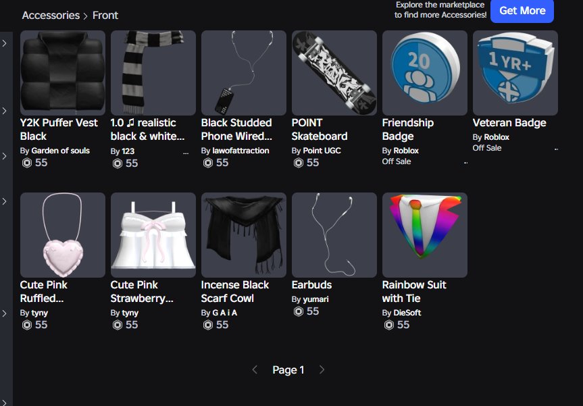Image resolution: width=583 pixels, height=406 pixels.
Task: Click the Get More button
Action: pos(522,11)
